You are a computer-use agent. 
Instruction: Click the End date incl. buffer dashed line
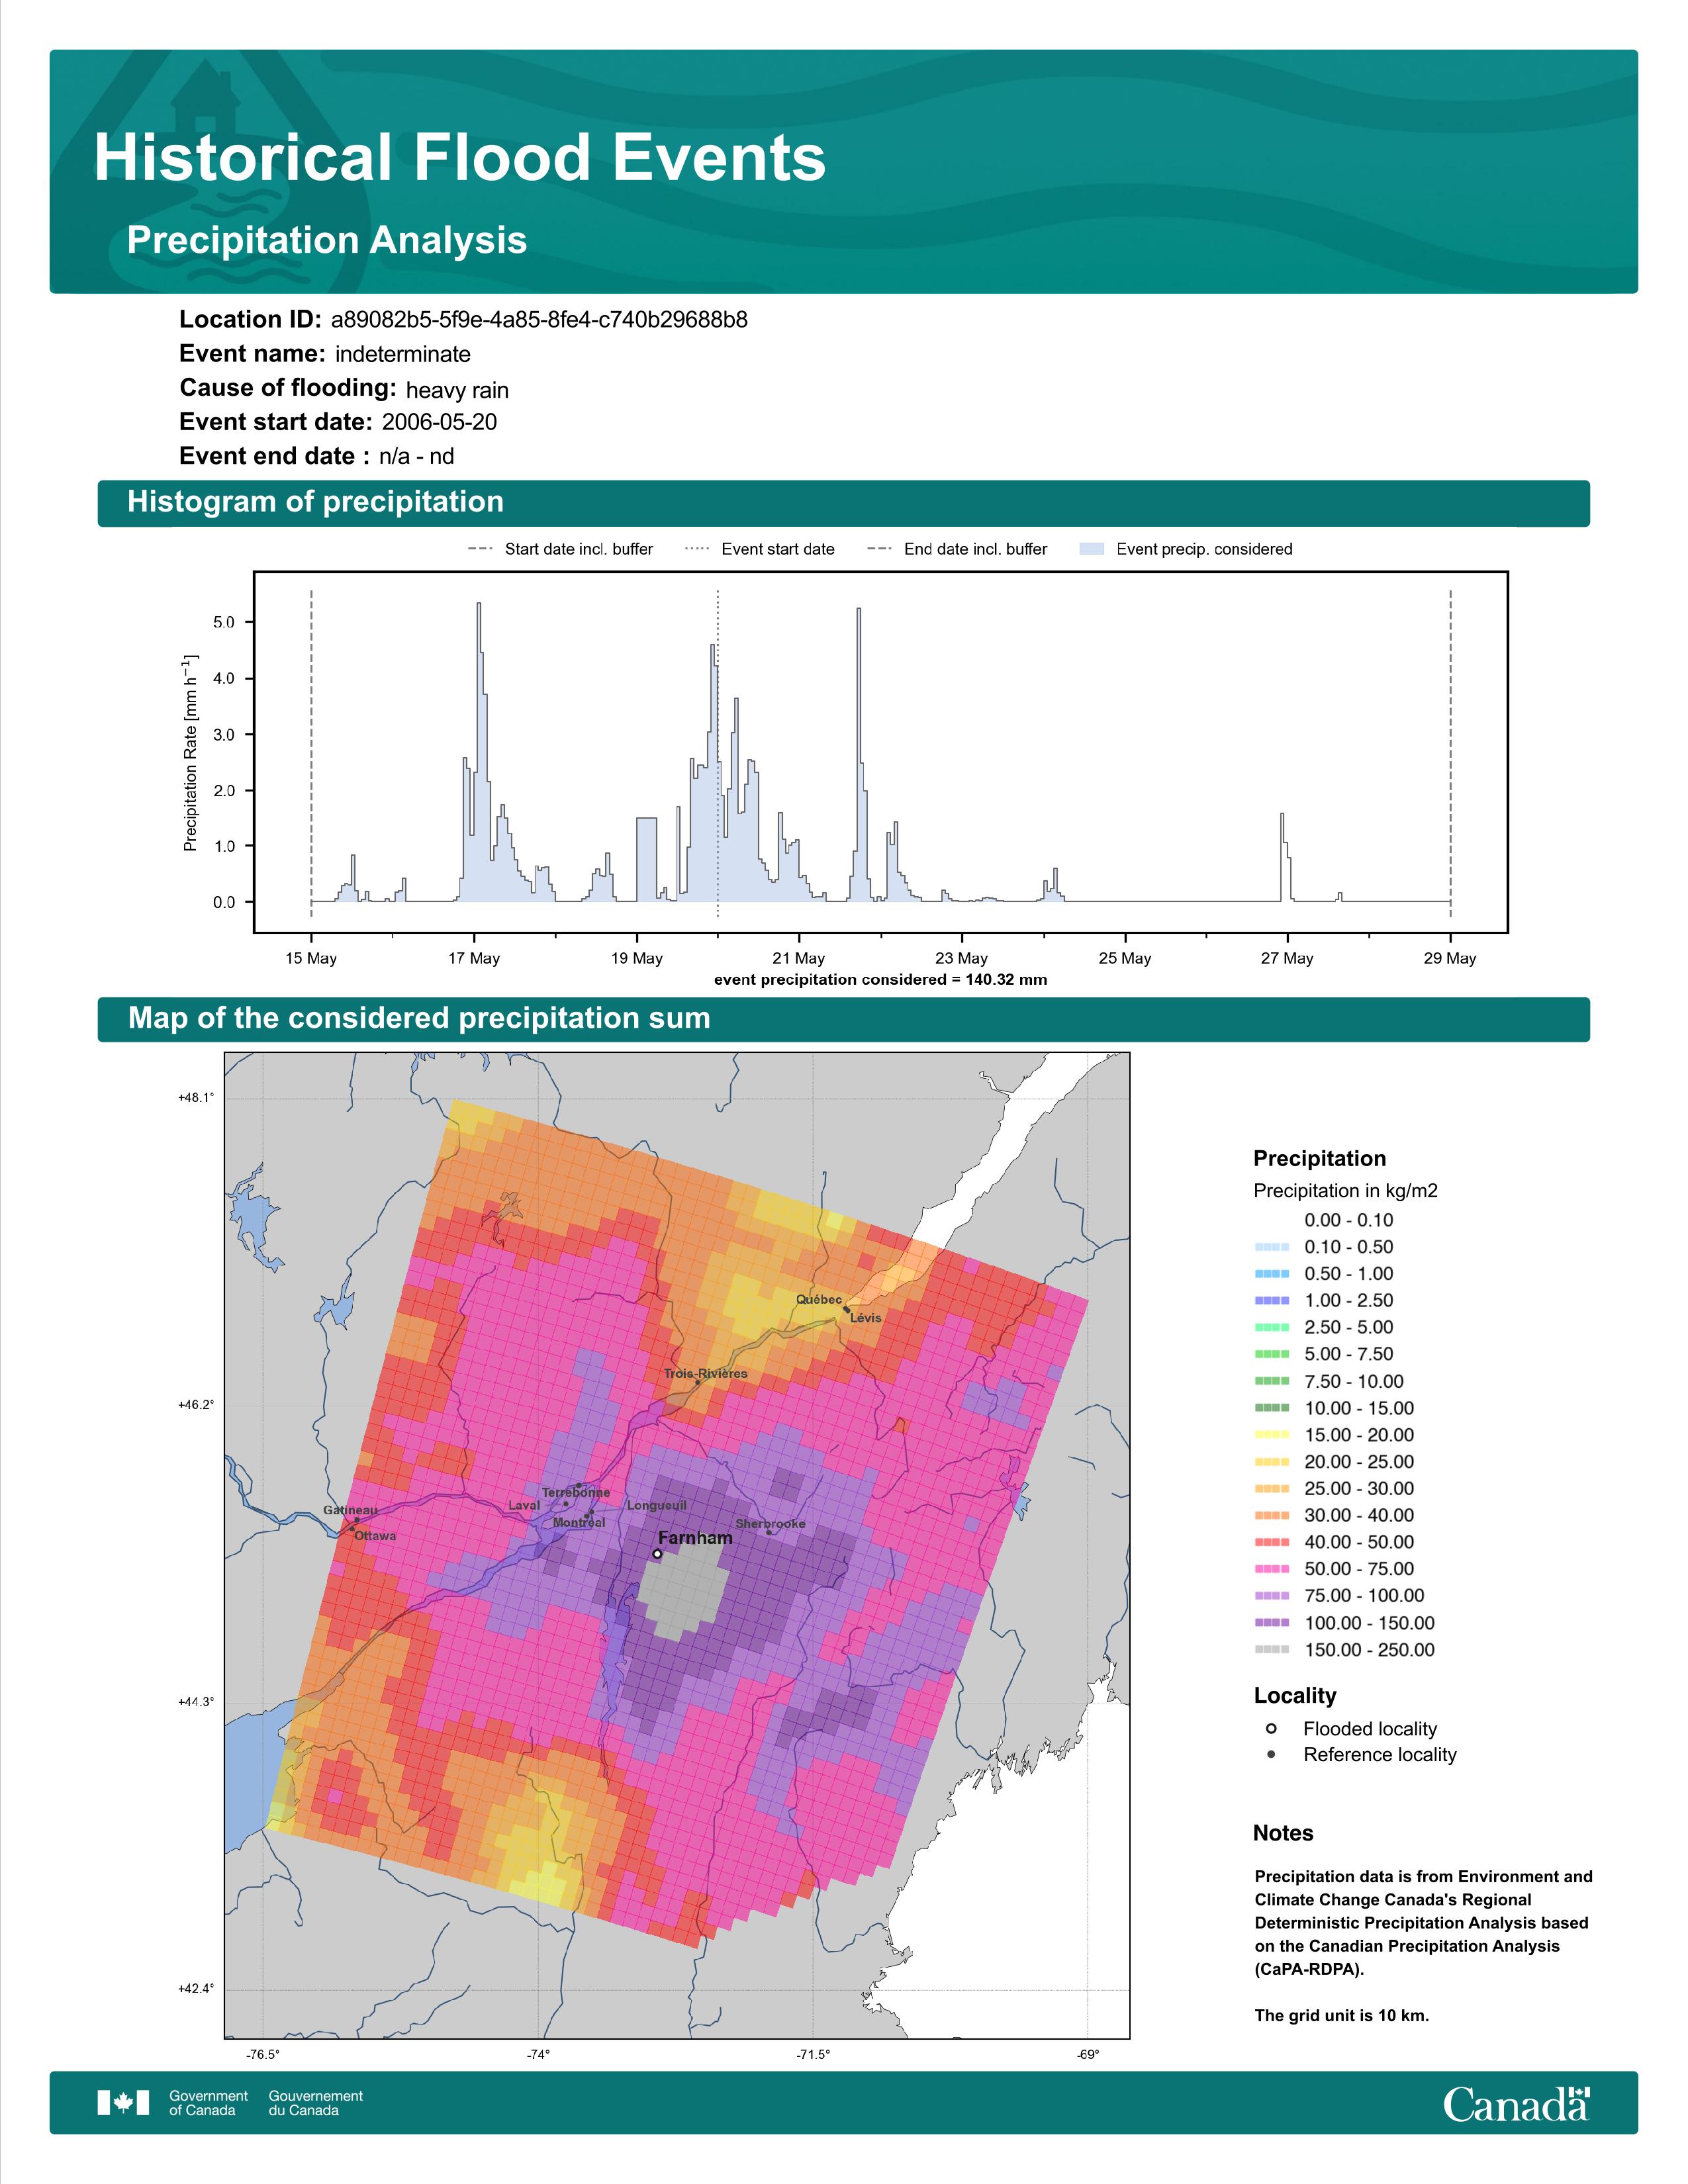point(1450,752)
